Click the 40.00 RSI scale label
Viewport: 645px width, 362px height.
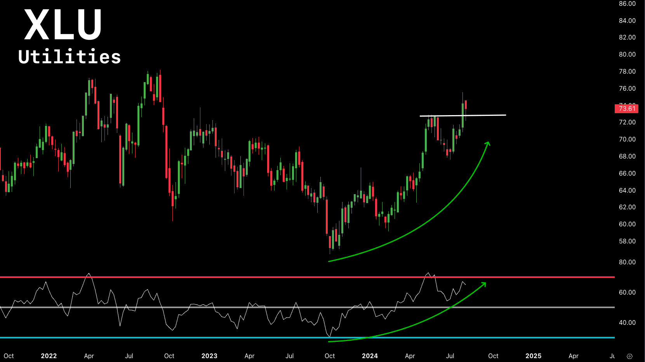(x=627, y=322)
